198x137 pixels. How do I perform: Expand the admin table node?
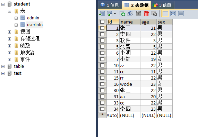pyautogui.click(x=16, y=18)
